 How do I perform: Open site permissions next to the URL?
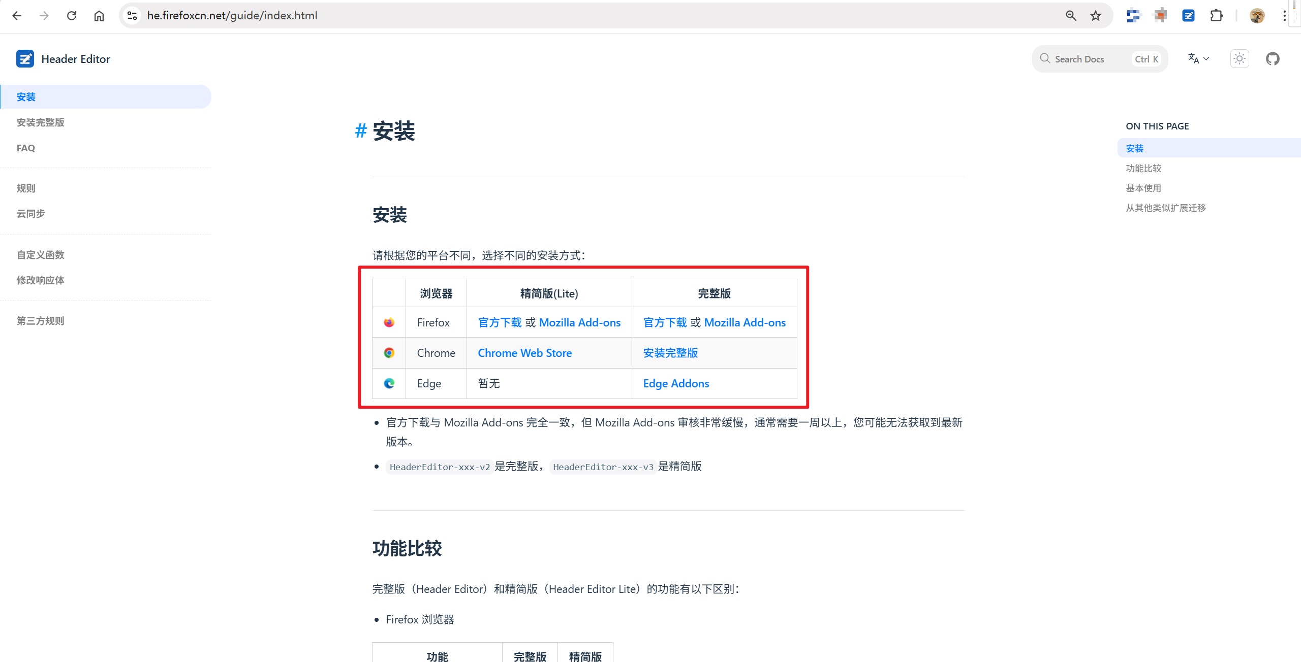(x=132, y=16)
